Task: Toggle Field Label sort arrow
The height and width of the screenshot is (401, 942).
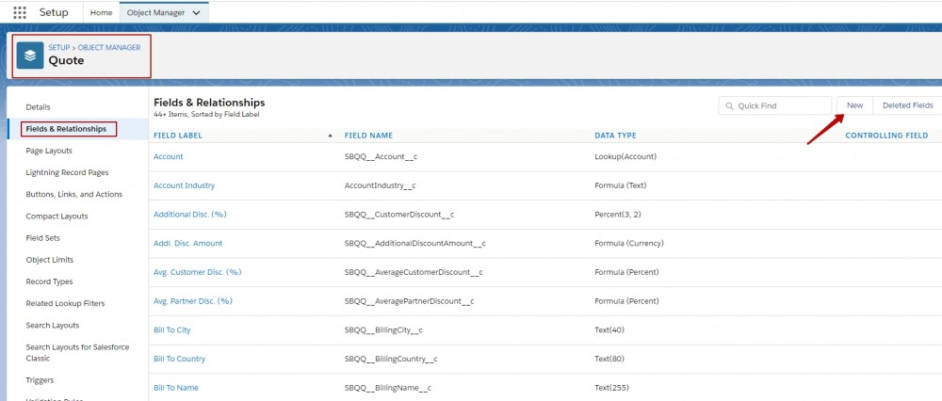Action: click(x=330, y=136)
